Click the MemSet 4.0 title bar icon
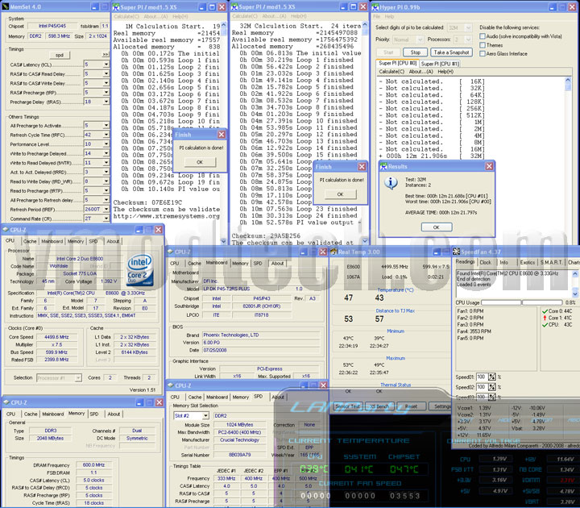The width and height of the screenshot is (580, 508). click(5, 6)
